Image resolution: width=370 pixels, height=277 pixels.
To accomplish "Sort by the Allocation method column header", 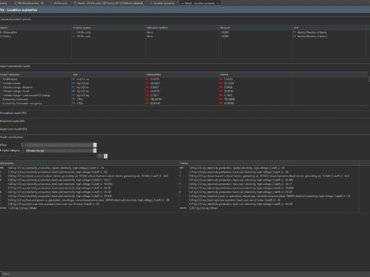I will pos(182,28).
